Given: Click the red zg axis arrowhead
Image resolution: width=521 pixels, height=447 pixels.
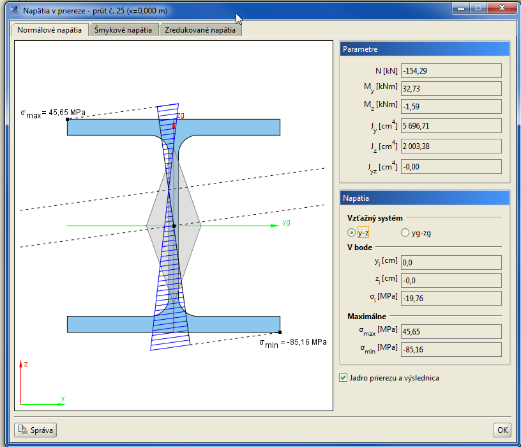Looking at the screenshot, I should tap(174, 125).
